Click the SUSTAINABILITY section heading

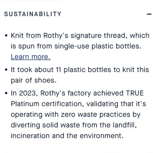pos(33,14)
